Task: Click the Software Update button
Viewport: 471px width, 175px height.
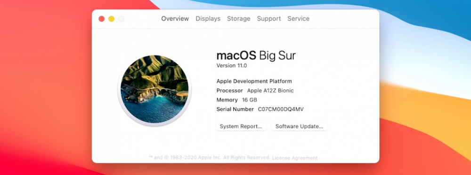Action: pos(299,127)
